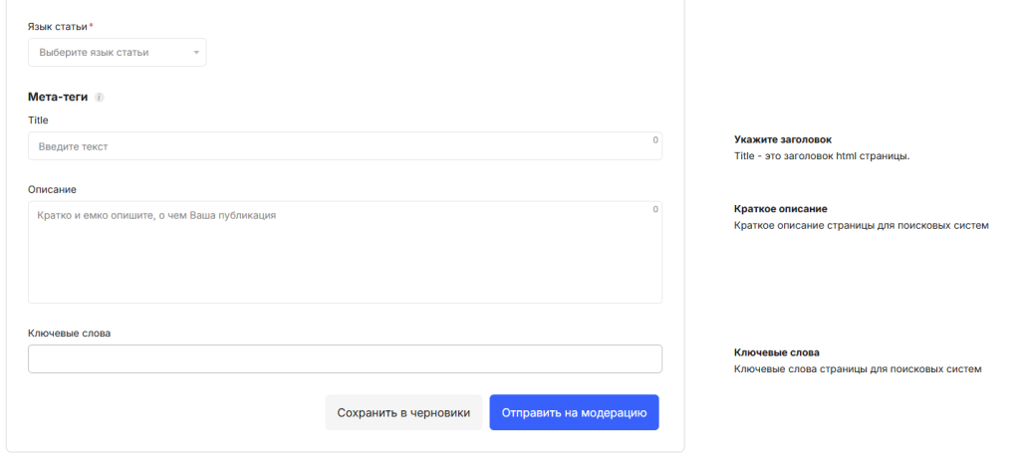Click the Ключевые слова label above the input
Viewport: 1020px width, 461px height.
[x=69, y=333]
